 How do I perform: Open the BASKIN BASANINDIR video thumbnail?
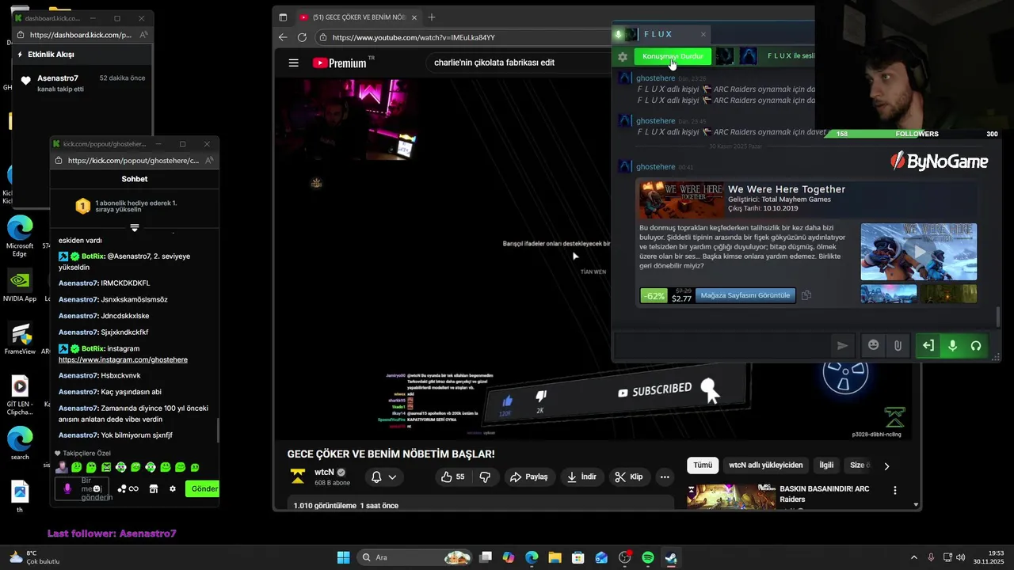point(731,496)
